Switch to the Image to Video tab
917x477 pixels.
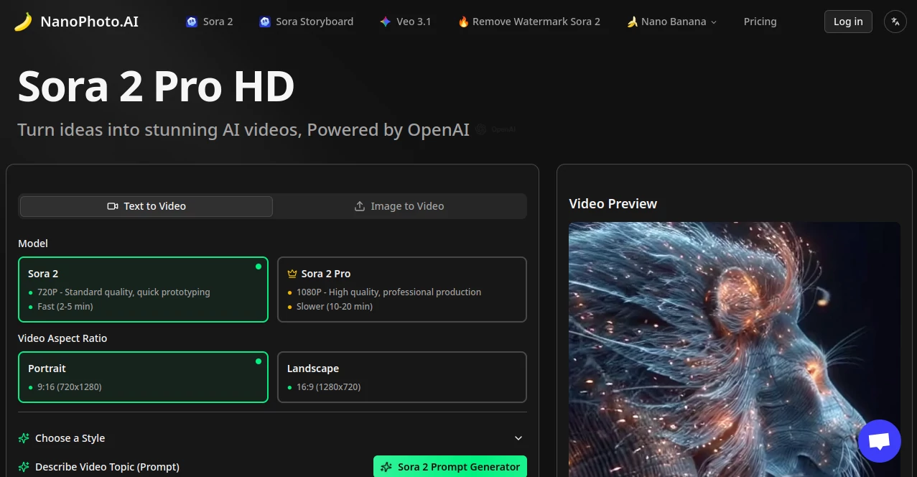coord(399,206)
